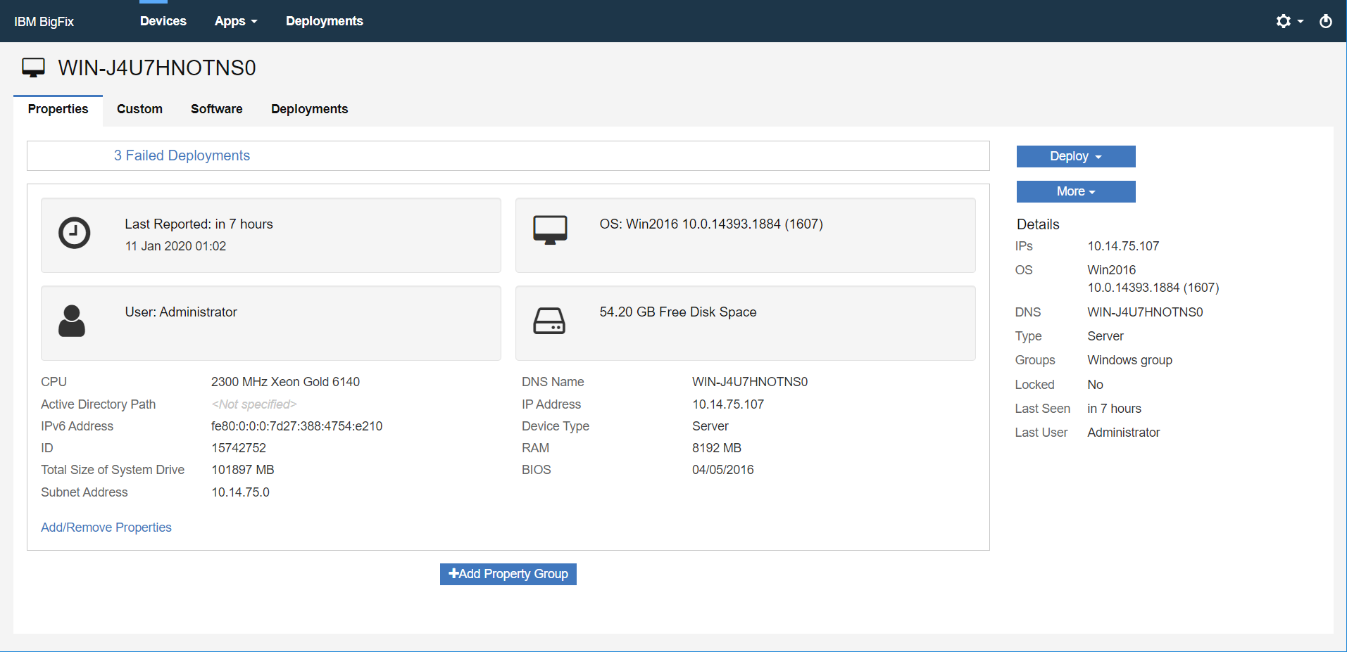
Task: Click the Type value Server in Details
Action: point(1105,336)
